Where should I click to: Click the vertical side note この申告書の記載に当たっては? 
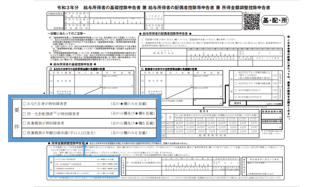pyautogui.click(x=289, y=77)
